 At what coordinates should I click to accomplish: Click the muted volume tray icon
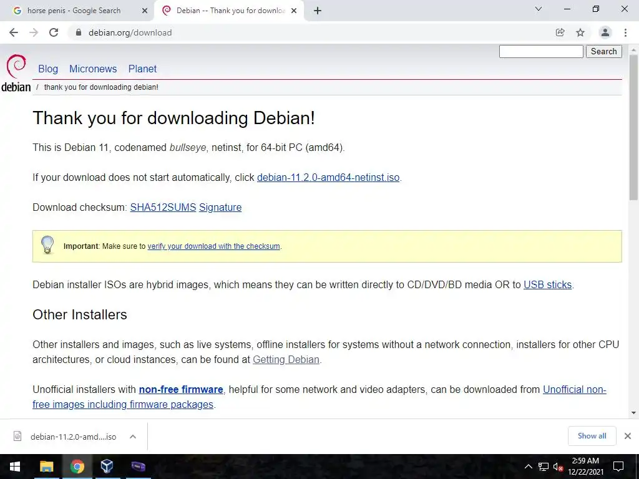[558, 467]
